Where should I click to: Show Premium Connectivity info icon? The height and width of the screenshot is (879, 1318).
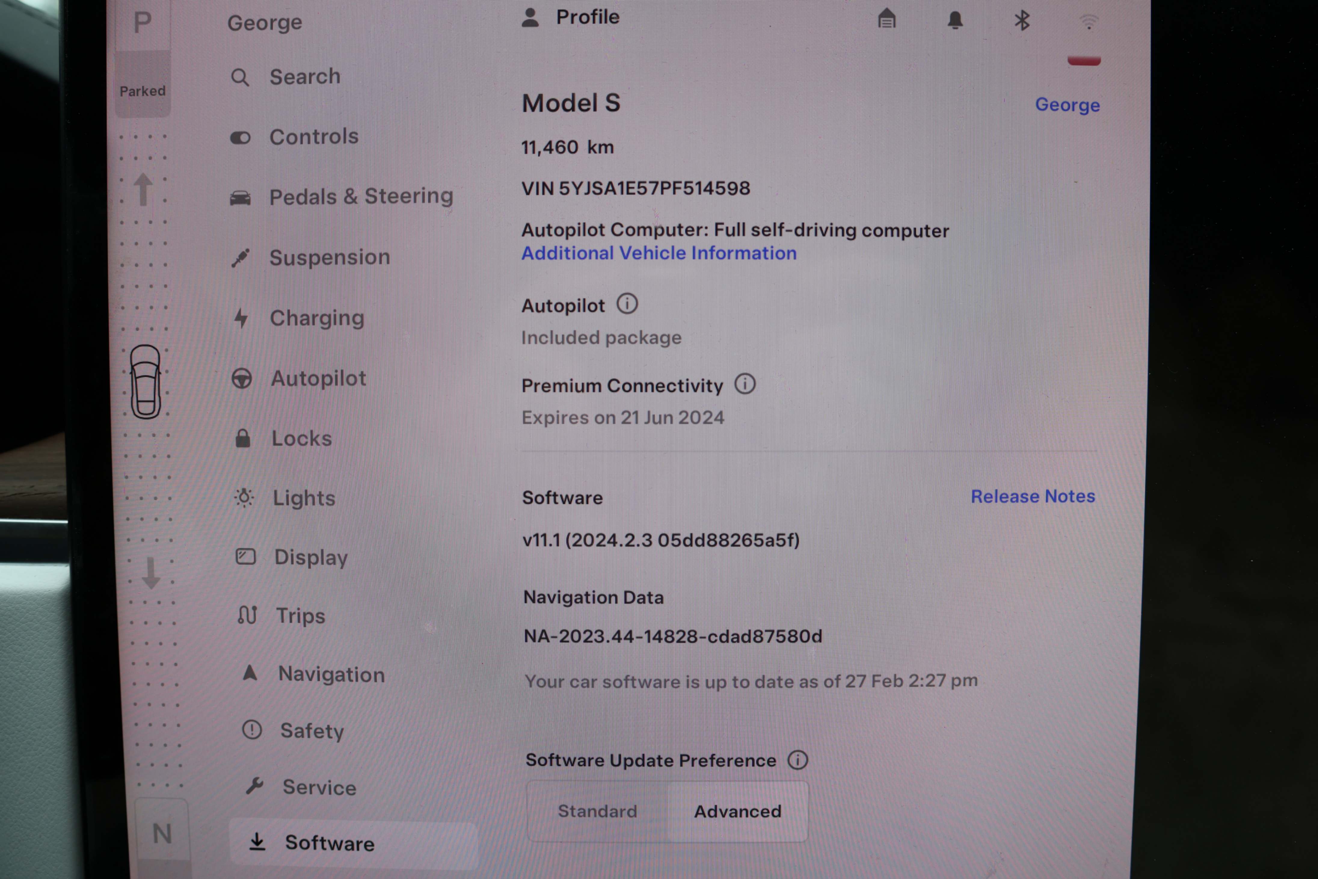(745, 384)
